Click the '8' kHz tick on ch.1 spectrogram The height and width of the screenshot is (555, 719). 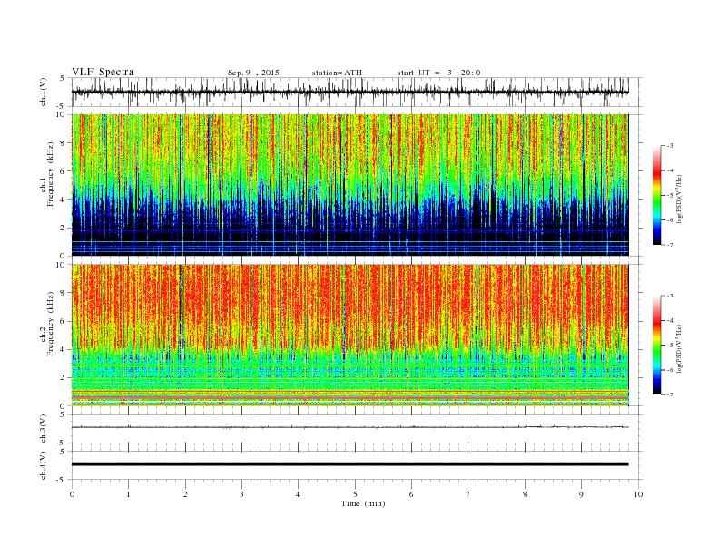pos(63,143)
